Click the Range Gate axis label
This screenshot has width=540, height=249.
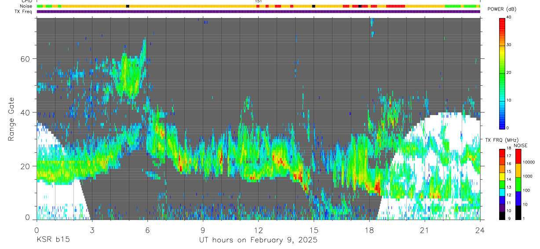11,119
